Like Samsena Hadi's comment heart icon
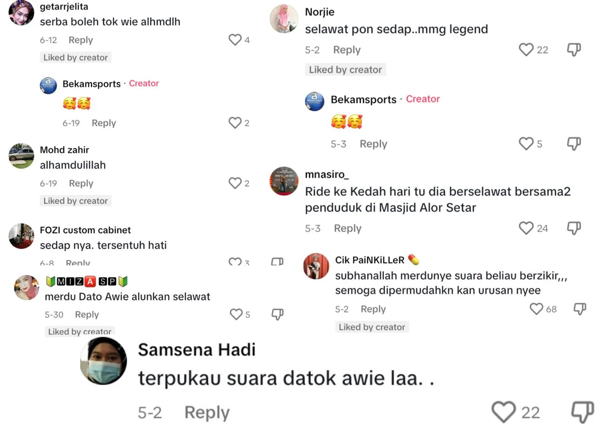The height and width of the screenshot is (424, 595). click(504, 412)
